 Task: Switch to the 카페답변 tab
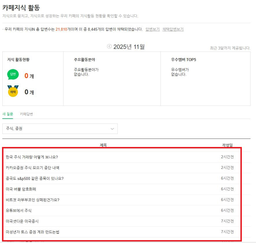[27, 114]
